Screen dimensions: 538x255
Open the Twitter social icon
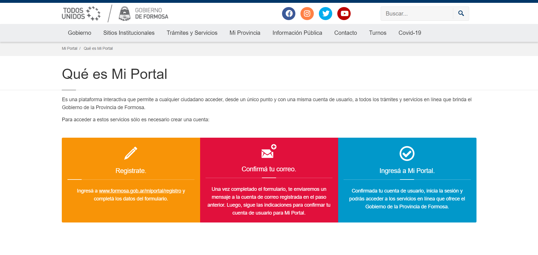pyautogui.click(x=325, y=14)
